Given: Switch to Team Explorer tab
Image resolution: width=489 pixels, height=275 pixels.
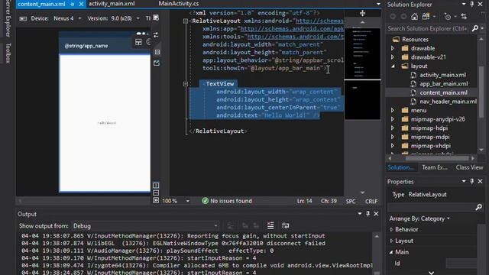Looking at the screenshot, I should (435, 167).
